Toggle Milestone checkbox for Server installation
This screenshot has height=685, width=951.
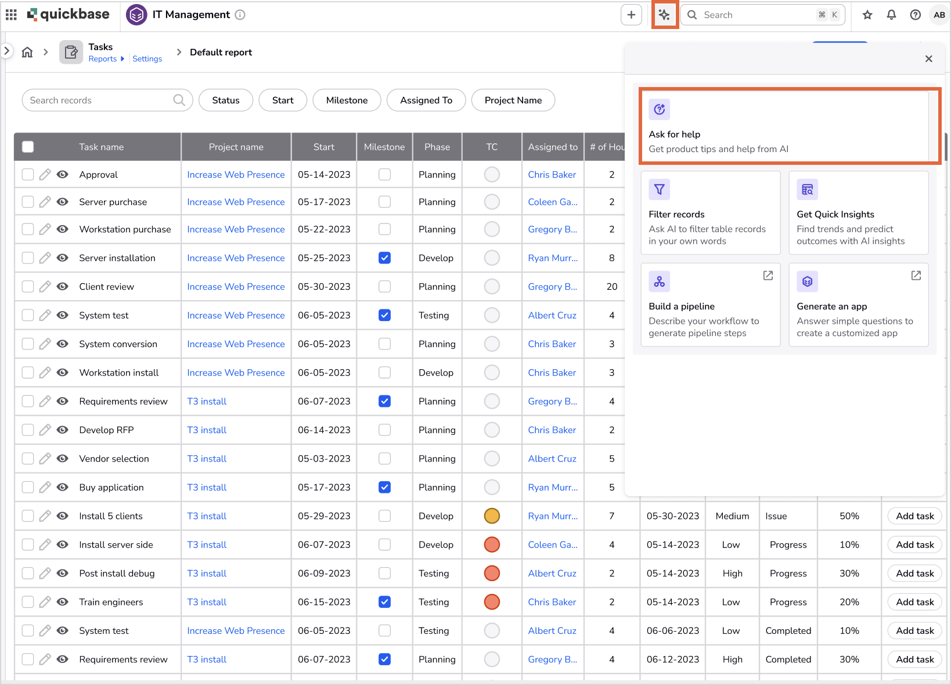(384, 258)
